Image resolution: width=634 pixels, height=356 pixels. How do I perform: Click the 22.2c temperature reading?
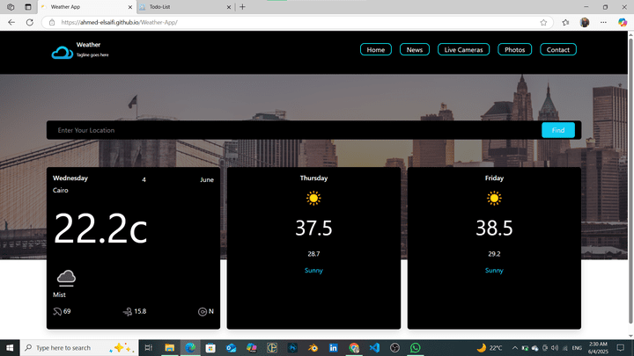pyautogui.click(x=100, y=228)
